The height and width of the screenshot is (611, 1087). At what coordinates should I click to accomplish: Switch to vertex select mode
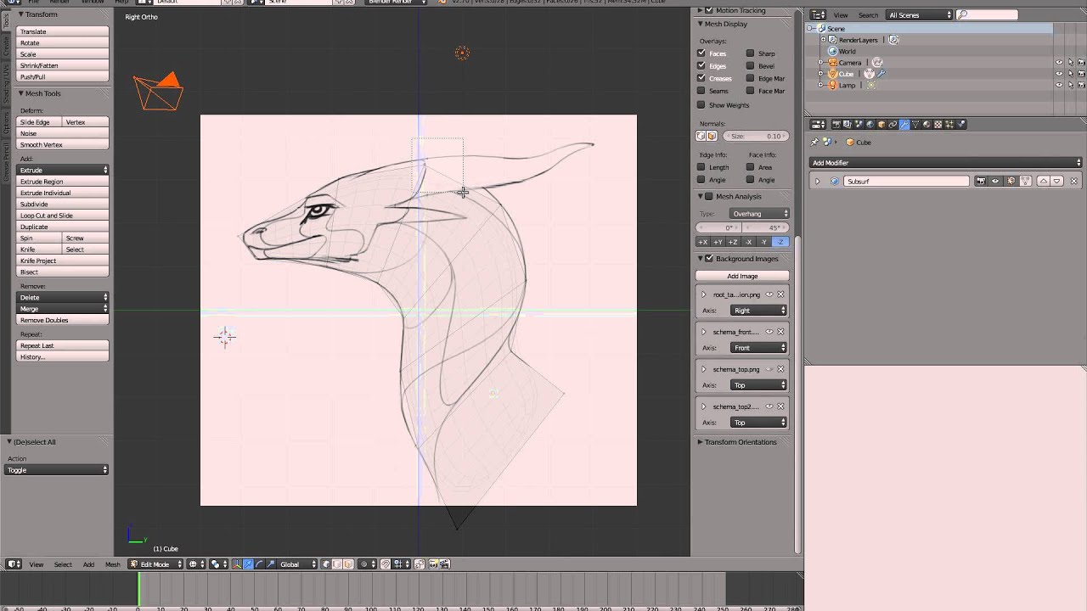click(327, 564)
